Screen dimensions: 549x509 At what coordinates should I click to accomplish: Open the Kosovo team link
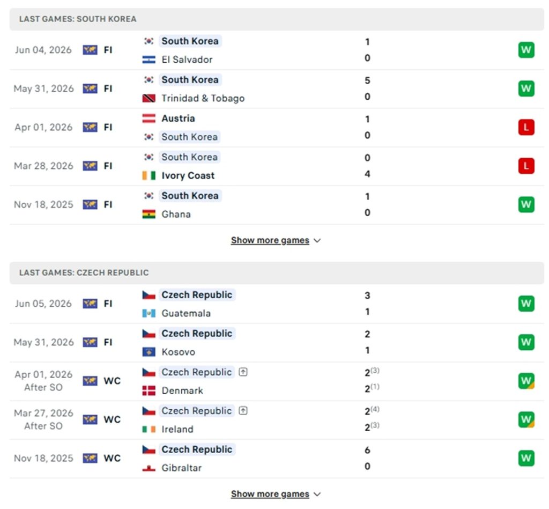(178, 352)
